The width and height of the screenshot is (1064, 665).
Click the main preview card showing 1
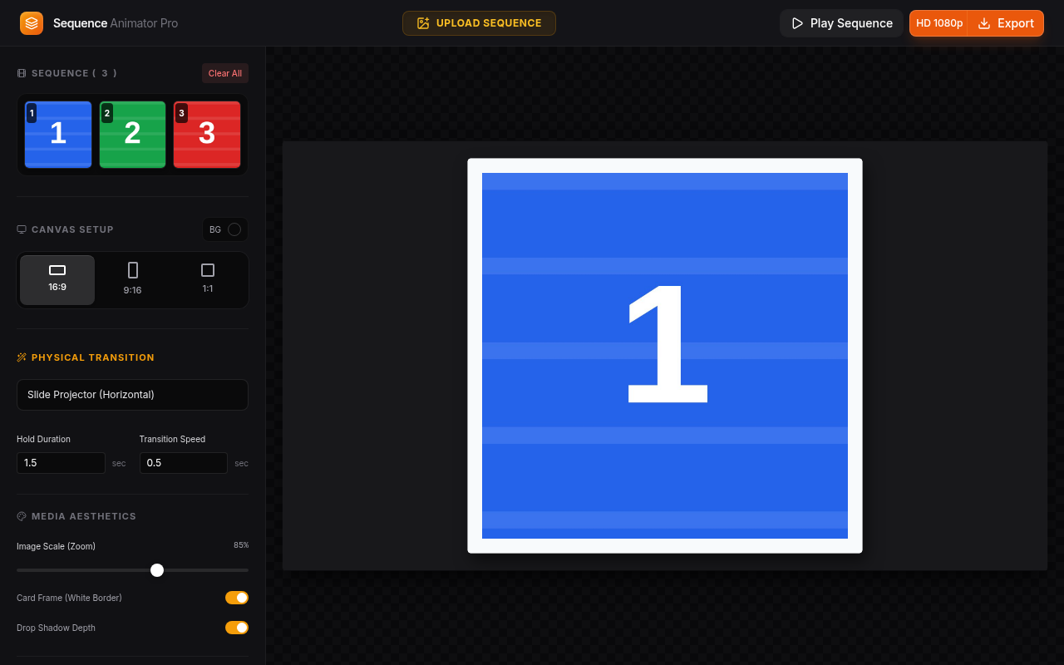(x=665, y=356)
